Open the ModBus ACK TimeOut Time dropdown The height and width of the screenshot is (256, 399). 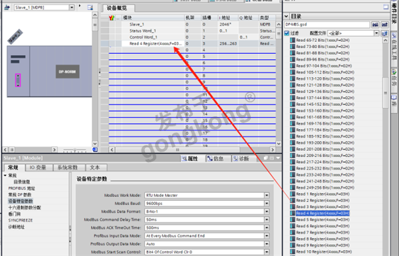[x=267, y=228]
